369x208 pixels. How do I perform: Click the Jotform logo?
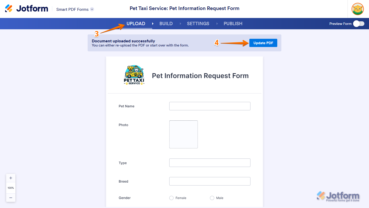tap(27, 8)
